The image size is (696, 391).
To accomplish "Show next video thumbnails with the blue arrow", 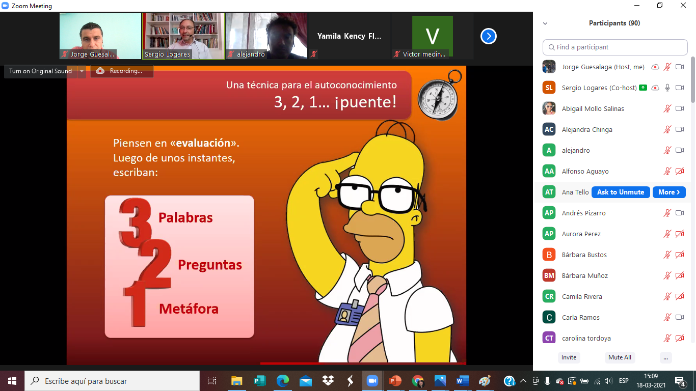I will (488, 36).
